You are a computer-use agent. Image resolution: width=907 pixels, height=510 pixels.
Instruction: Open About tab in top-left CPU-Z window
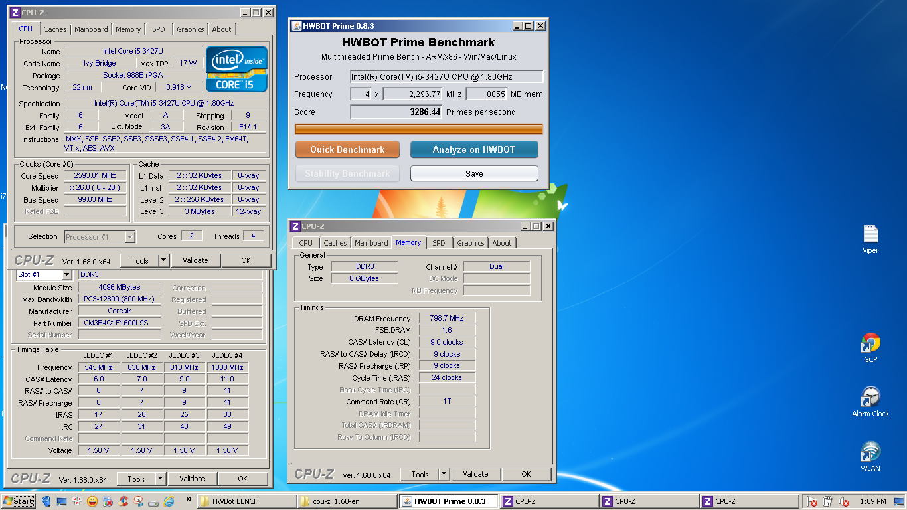coord(222,29)
